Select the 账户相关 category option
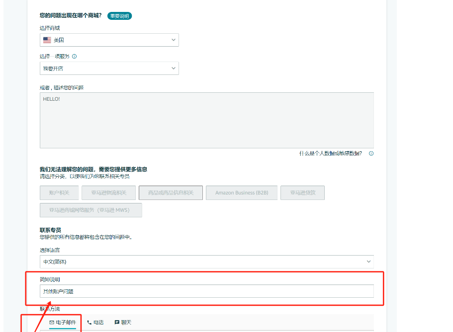This screenshot has width=453, height=332. pyautogui.click(x=59, y=193)
